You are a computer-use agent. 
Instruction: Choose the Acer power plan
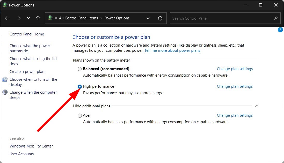(x=80, y=116)
